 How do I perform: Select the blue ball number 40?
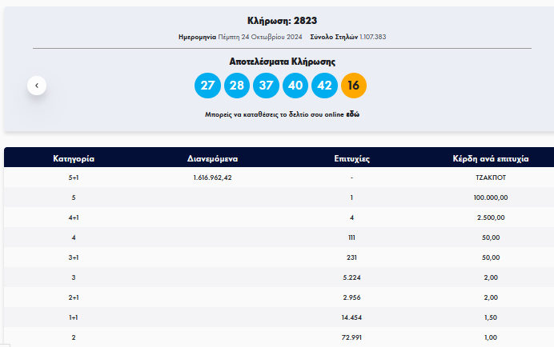click(x=295, y=85)
